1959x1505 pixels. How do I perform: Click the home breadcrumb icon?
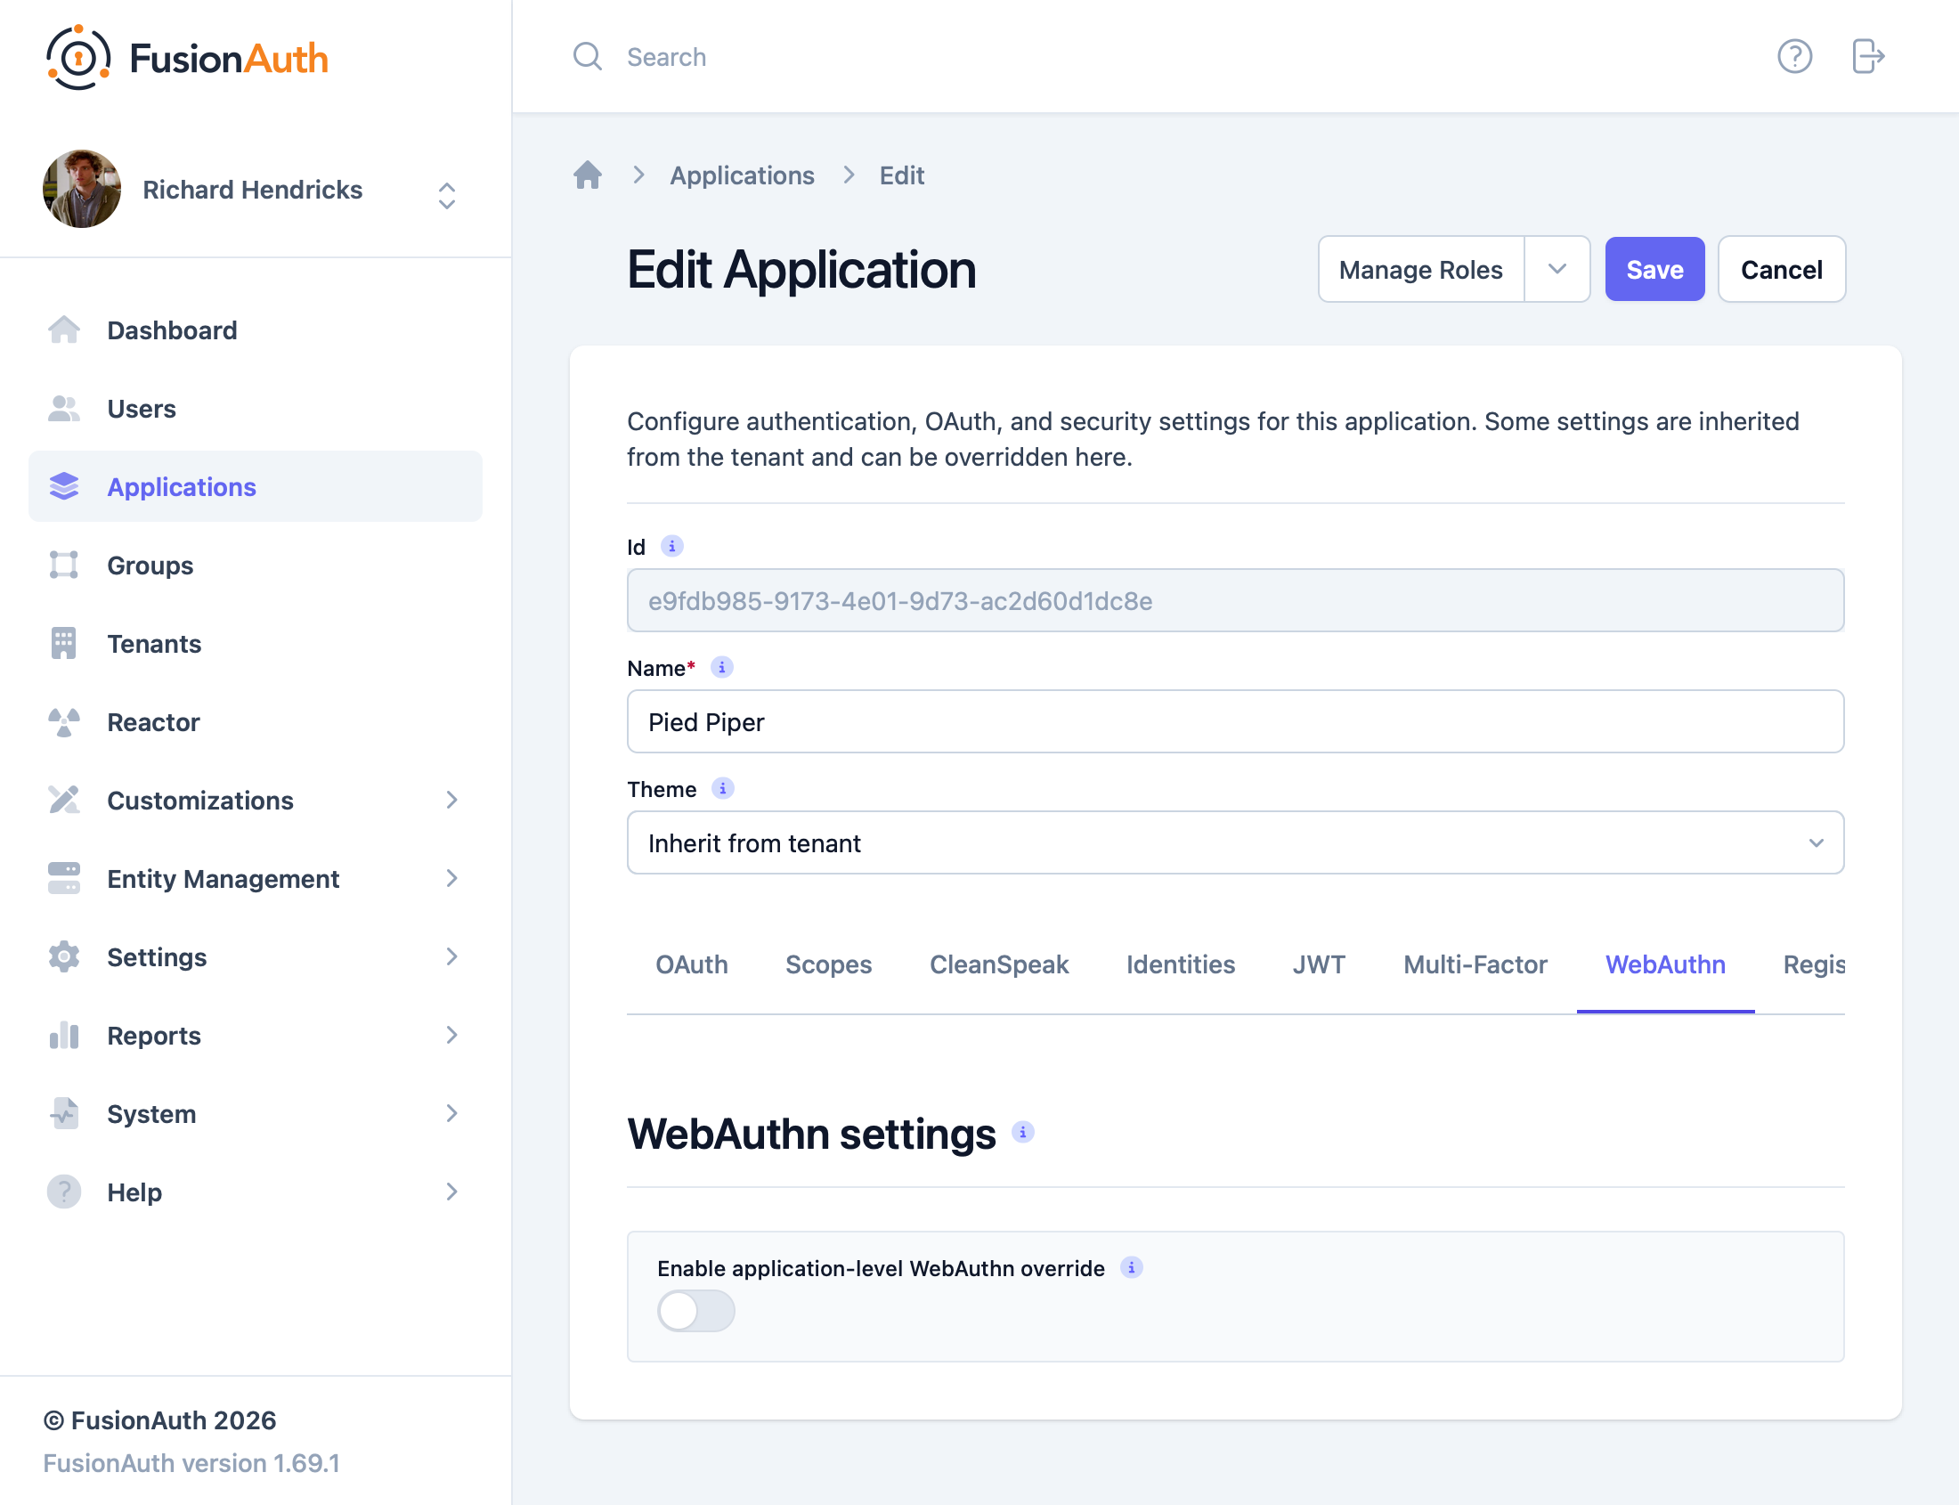[588, 175]
